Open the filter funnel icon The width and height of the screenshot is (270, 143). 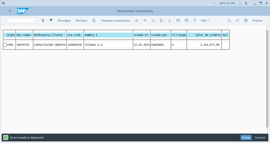click(x=195, y=21)
